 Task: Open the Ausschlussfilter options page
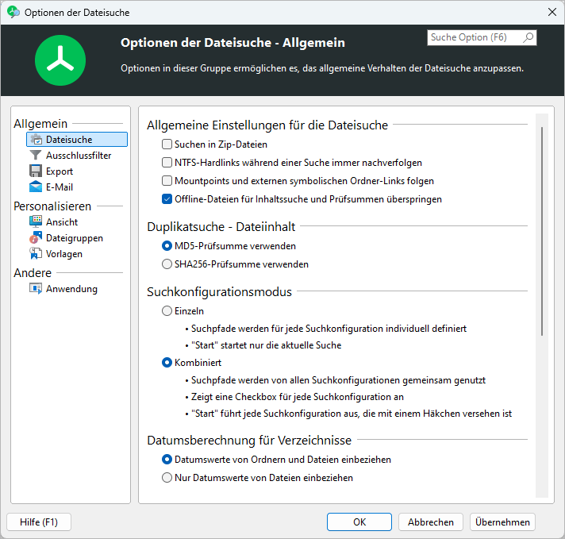click(x=79, y=156)
